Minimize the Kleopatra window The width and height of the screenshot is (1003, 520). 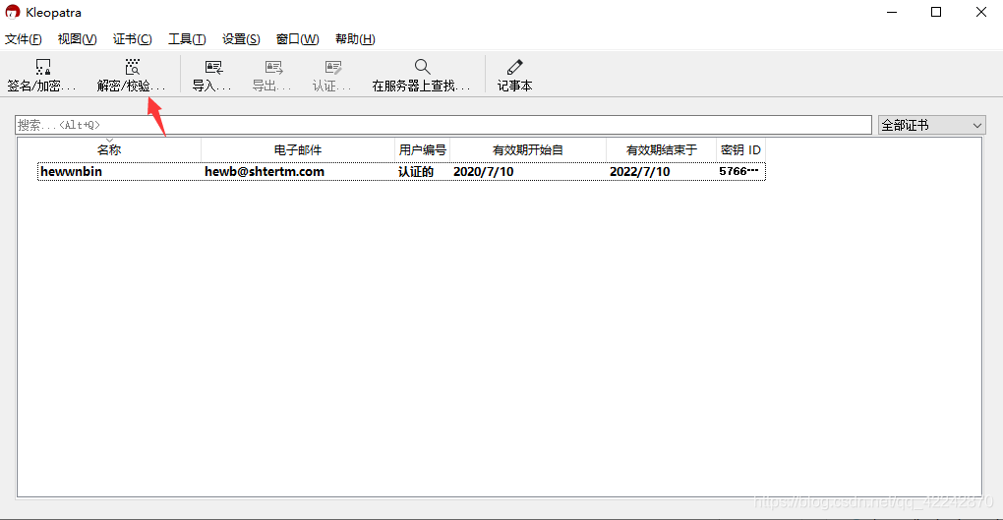click(x=892, y=12)
